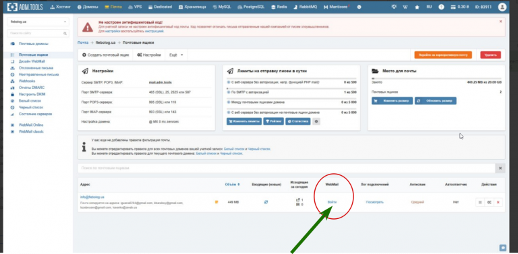Click the orange note icon in mailbox row
This screenshot has width=518, height=254.
pos(217,202)
